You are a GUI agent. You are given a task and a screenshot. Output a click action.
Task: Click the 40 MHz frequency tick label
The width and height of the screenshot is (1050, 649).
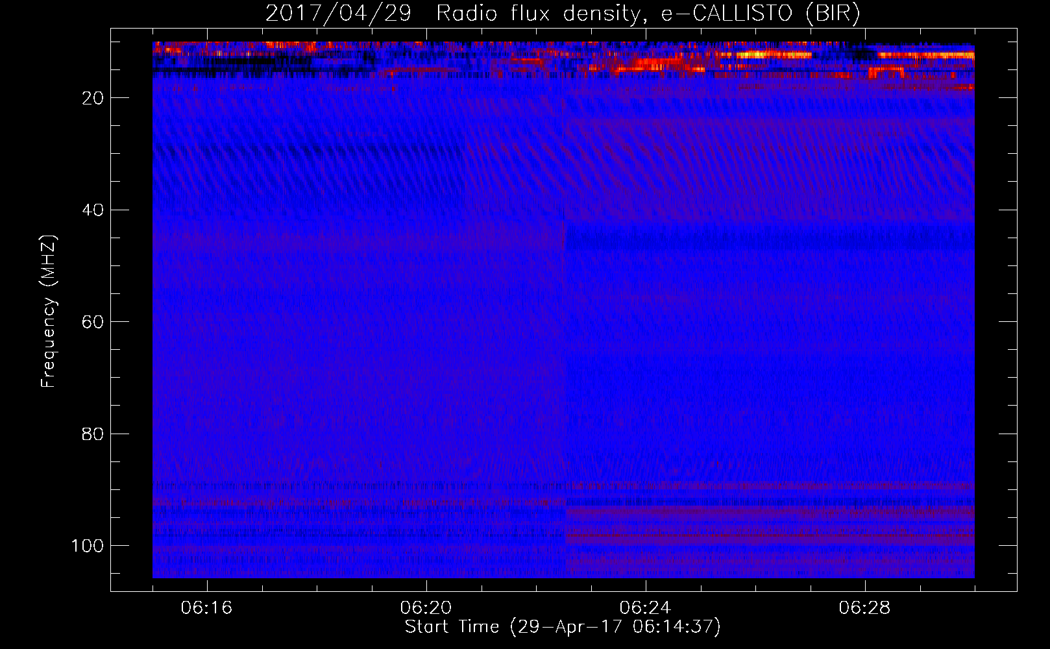93,210
